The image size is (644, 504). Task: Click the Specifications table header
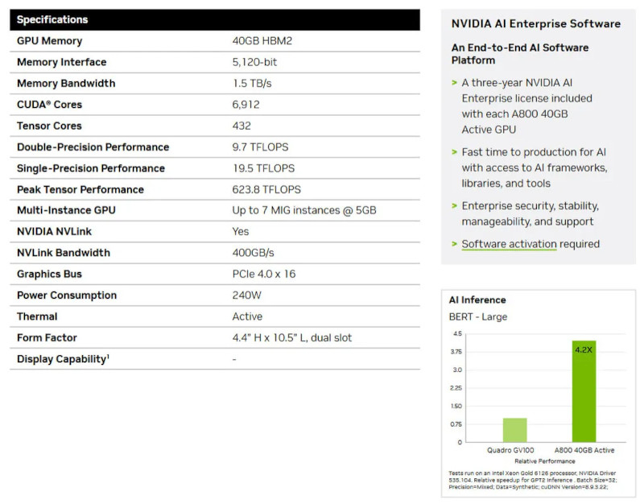click(x=52, y=19)
